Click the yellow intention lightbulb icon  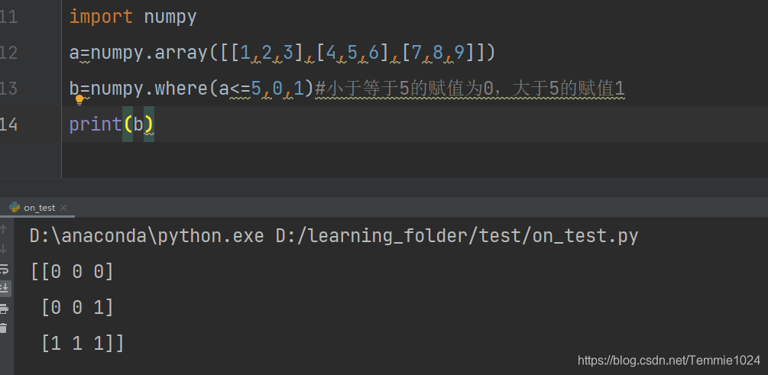pyautogui.click(x=79, y=101)
